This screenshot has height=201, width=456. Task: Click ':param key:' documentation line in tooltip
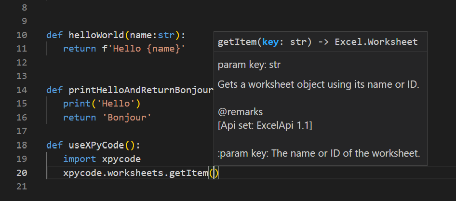[x=319, y=153]
